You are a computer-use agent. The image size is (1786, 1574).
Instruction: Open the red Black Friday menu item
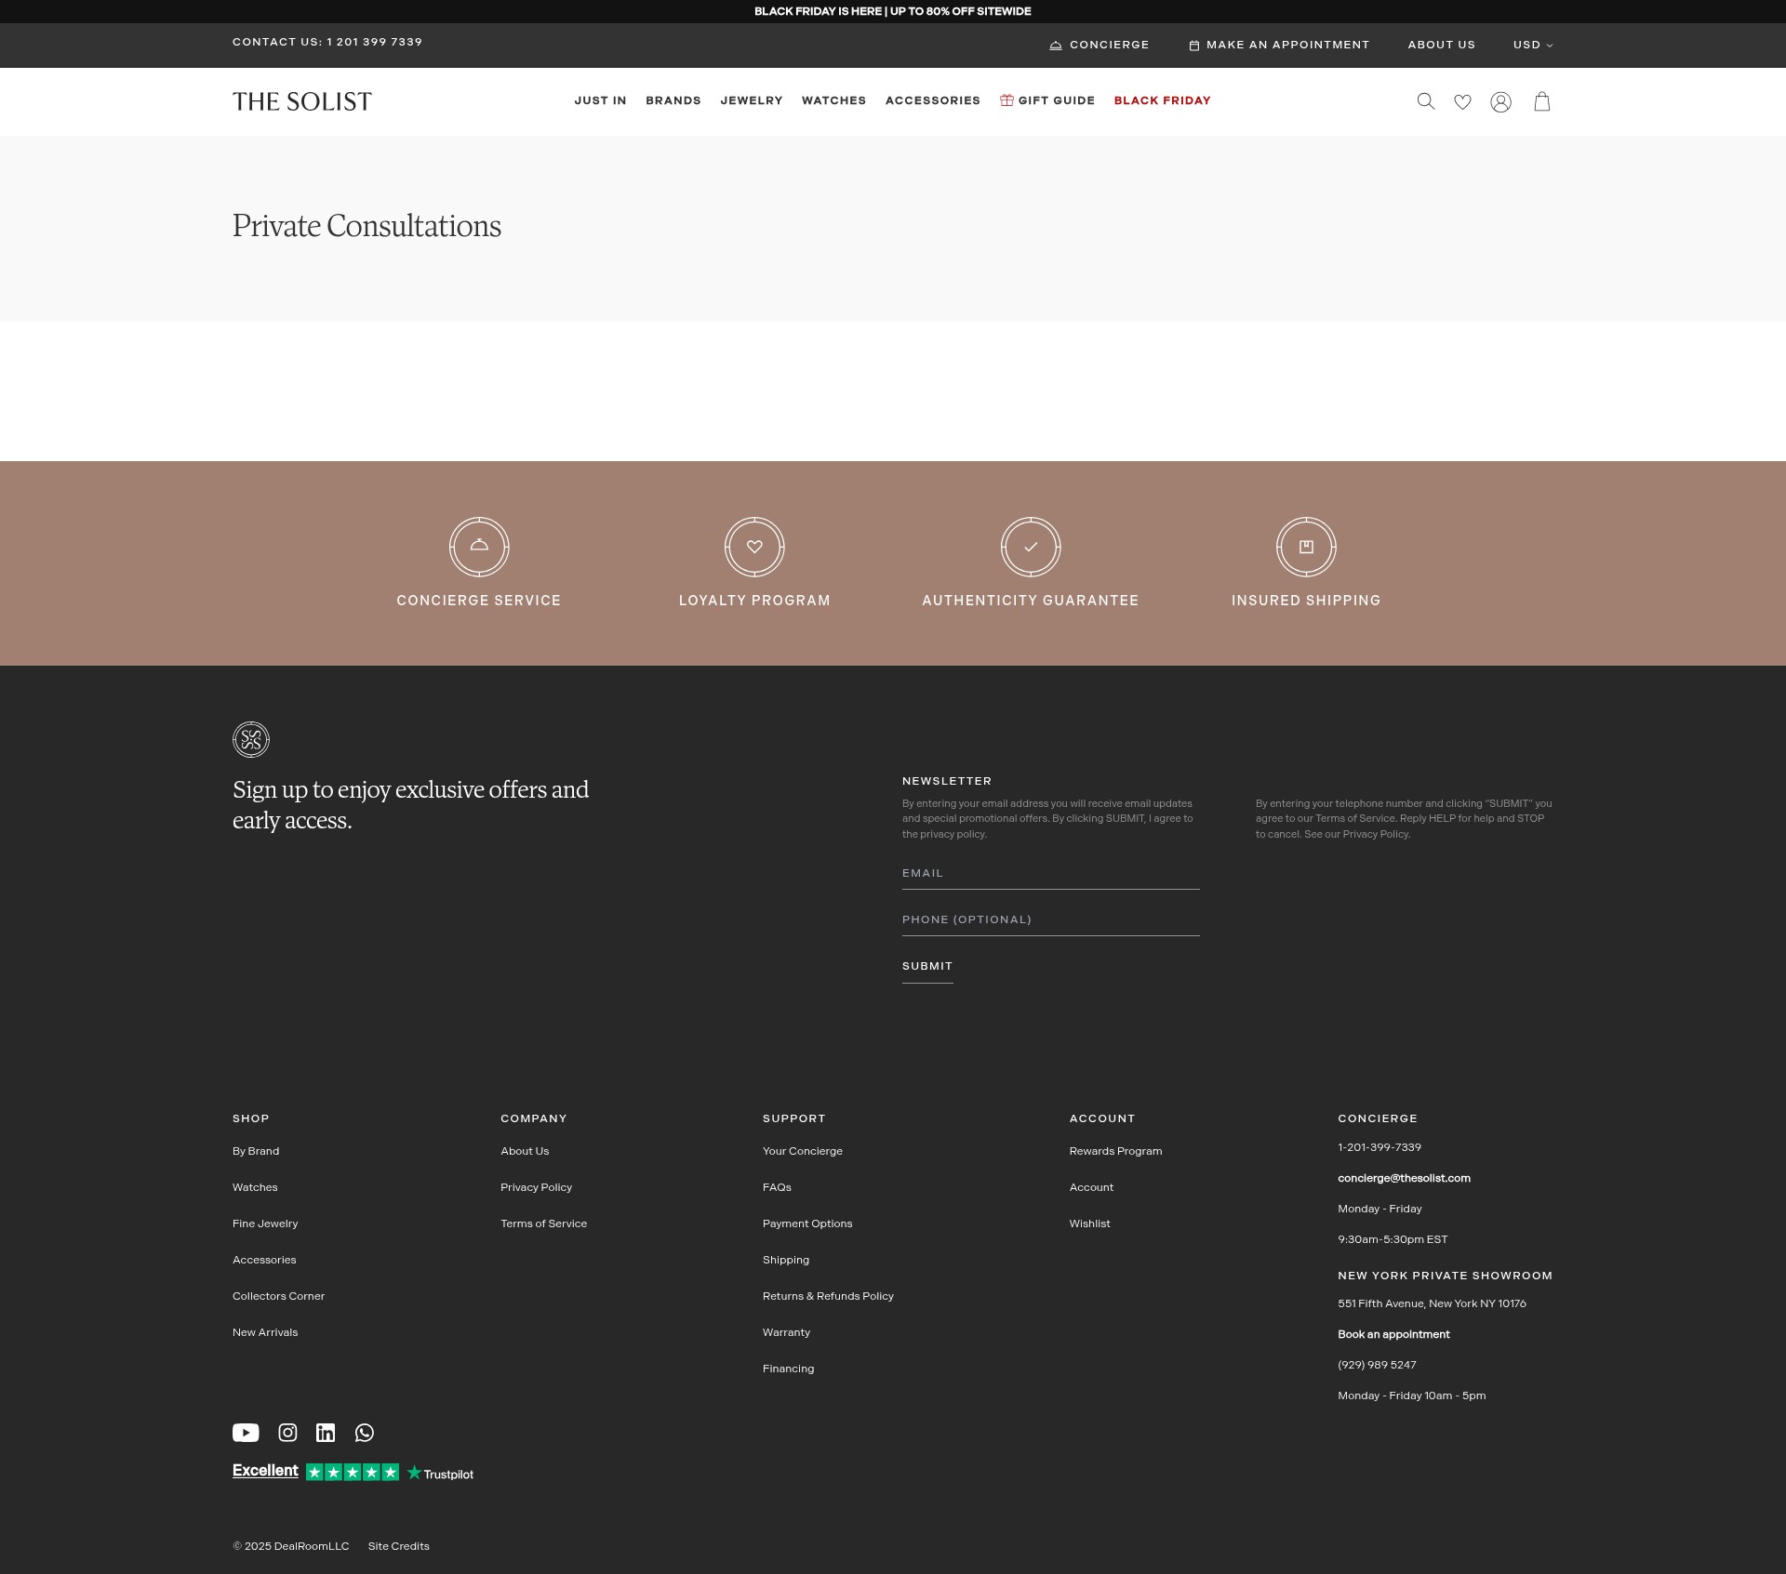[1162, 100]
